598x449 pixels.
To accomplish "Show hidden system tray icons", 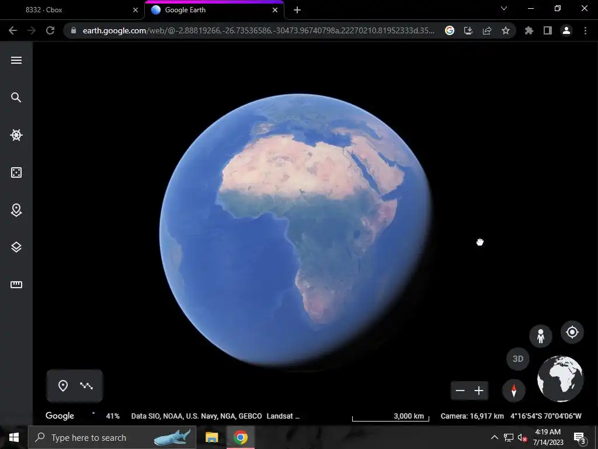I will pyautogui.click(x=494, y=437).
